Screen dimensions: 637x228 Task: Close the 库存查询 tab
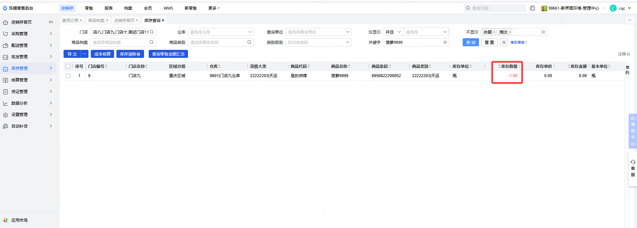163,21
